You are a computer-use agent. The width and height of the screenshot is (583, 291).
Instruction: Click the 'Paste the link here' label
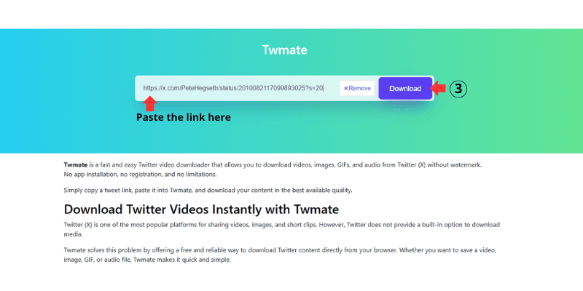(x=184, y=117)
